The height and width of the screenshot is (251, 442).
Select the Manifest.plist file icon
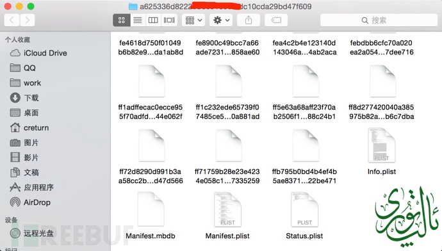[x=227, y=209]
